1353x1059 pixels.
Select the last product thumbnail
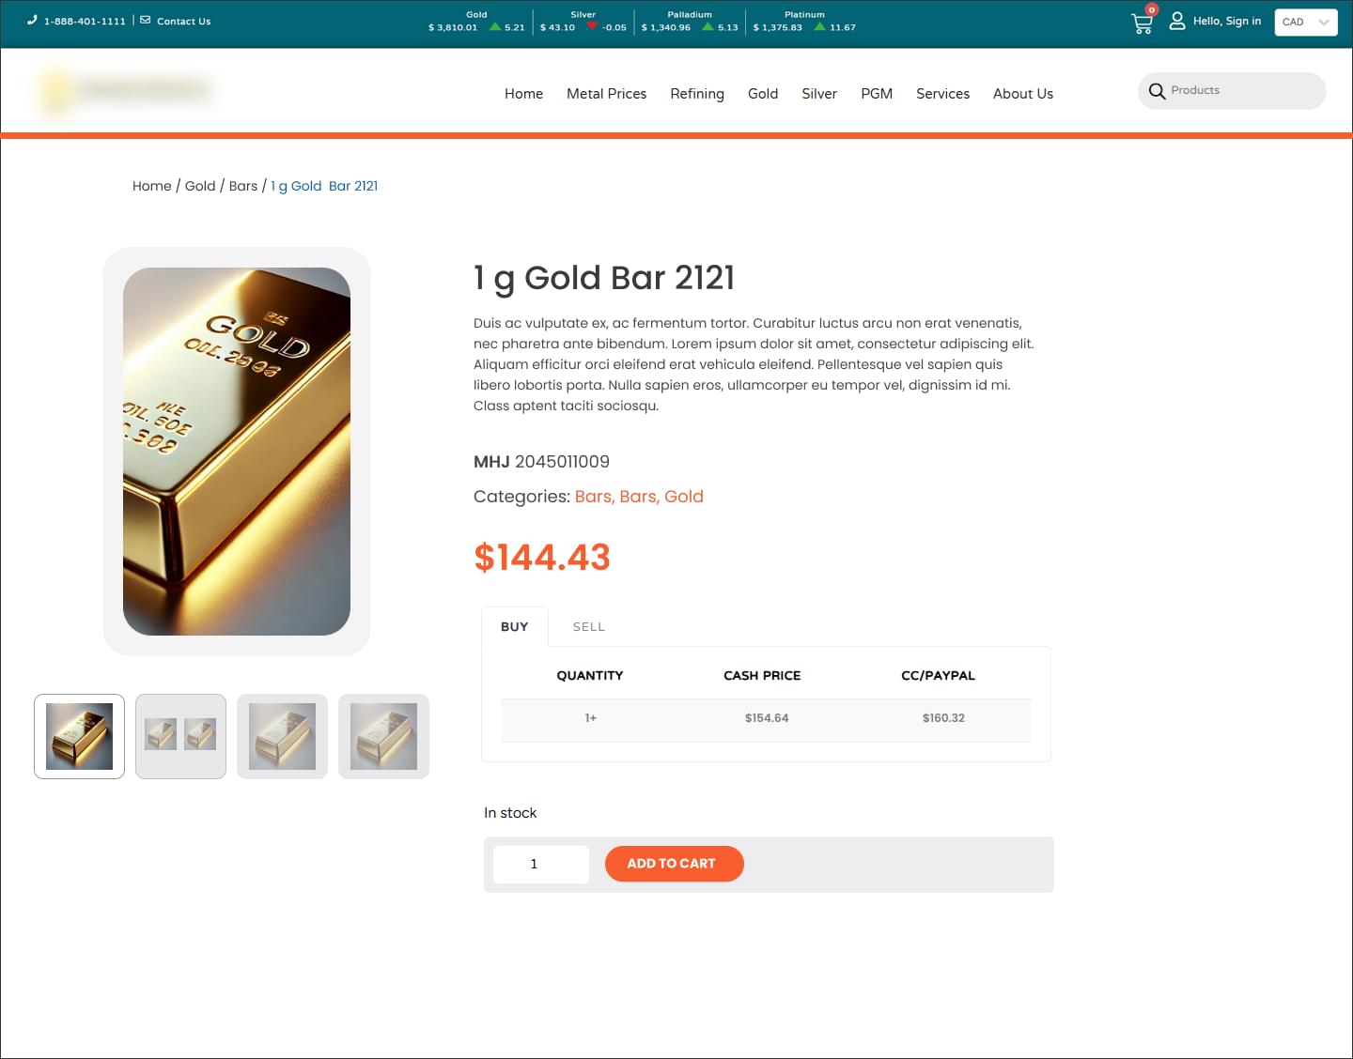coord(383,736)
